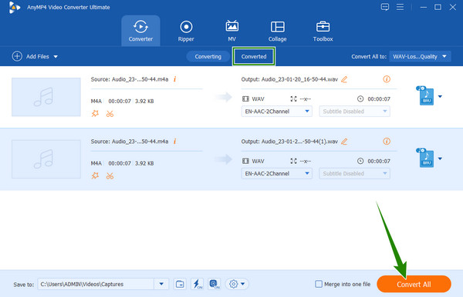Click the second file's WAV film icon
Screen dimensions: 463x297
245,161
